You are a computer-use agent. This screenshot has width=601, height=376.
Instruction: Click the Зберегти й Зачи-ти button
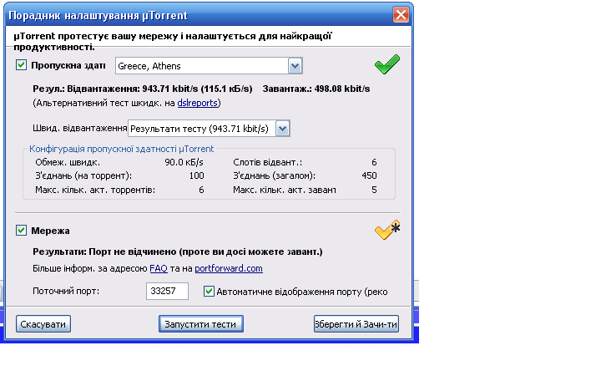click(x=356, y=324)
